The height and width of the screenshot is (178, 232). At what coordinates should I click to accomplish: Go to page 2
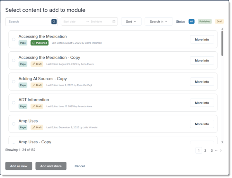click(205, 151)
